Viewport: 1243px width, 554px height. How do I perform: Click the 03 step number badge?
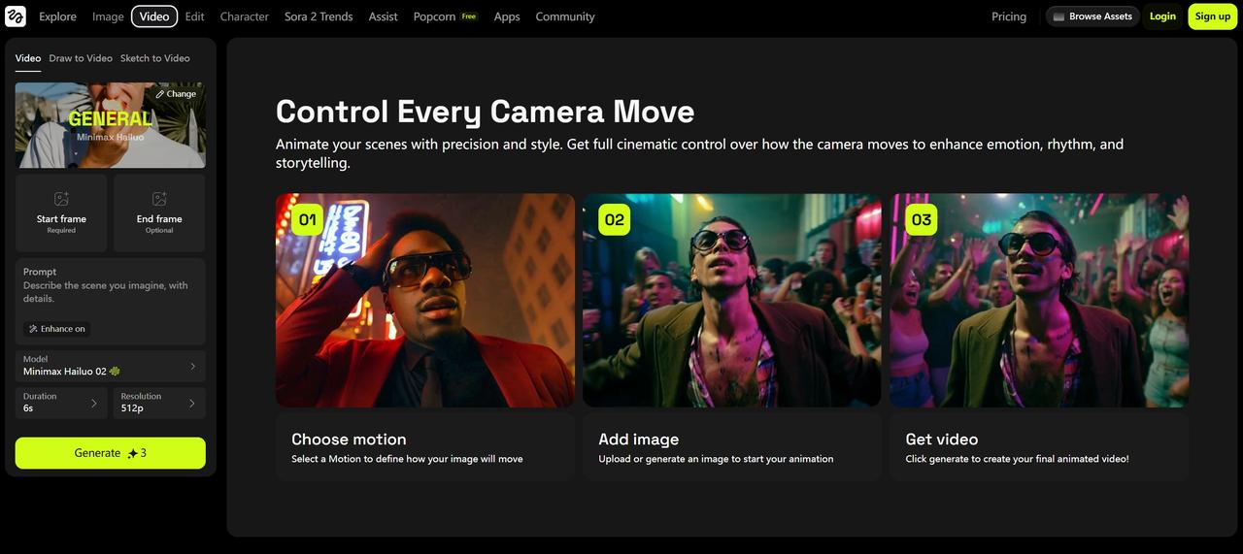point(921,219)
